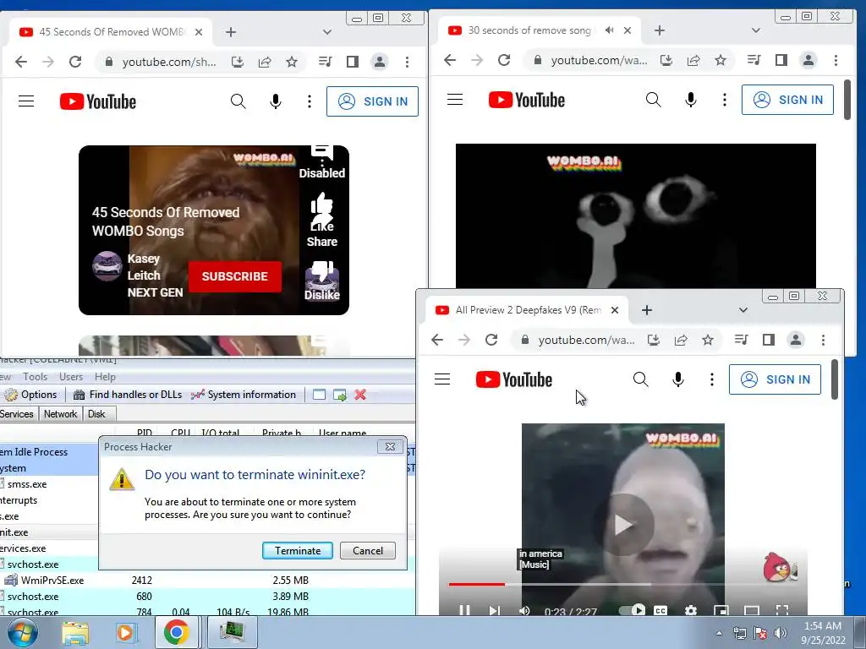Toggle the side panel in the bottom-right Chrome window
866x649 pixels.
pyautogui.click(x=768, y=340)
